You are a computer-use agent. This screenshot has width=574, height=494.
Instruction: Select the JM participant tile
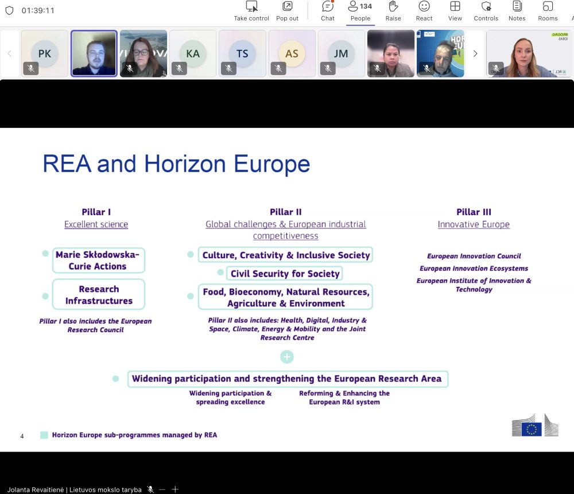[341, 53]
